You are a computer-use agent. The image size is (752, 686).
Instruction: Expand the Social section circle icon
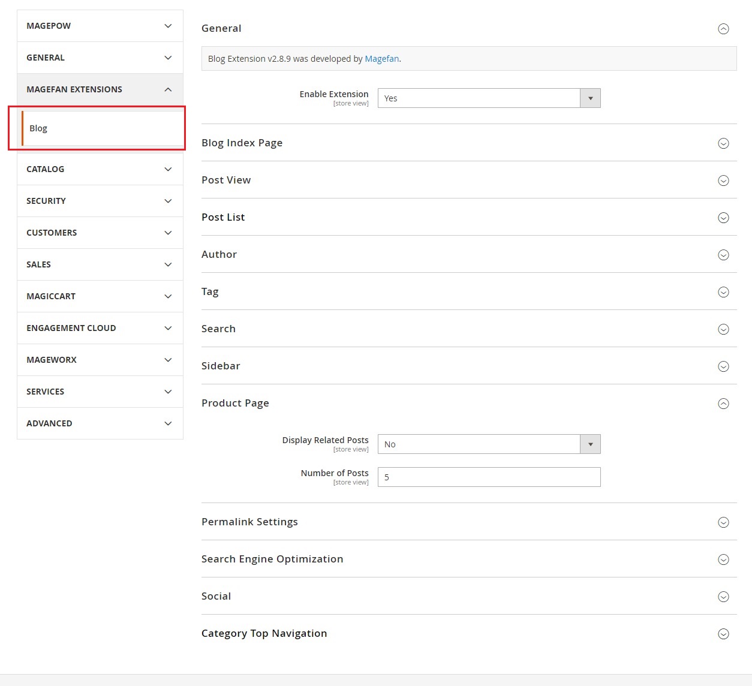723,597
